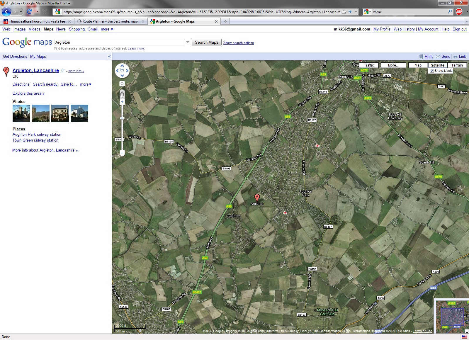The width and height of the screenshot is (469, 340).
Task: Open News in the Google bar
Action: [x=61, y=29]
